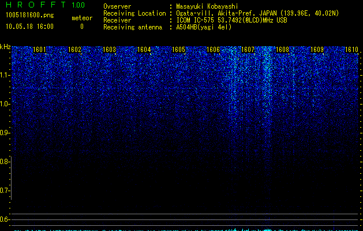This screenshot has height=231, width=363.
Task: Select the filename 1005181600.png
Action: pyautogui.click(x=29, y=16)
